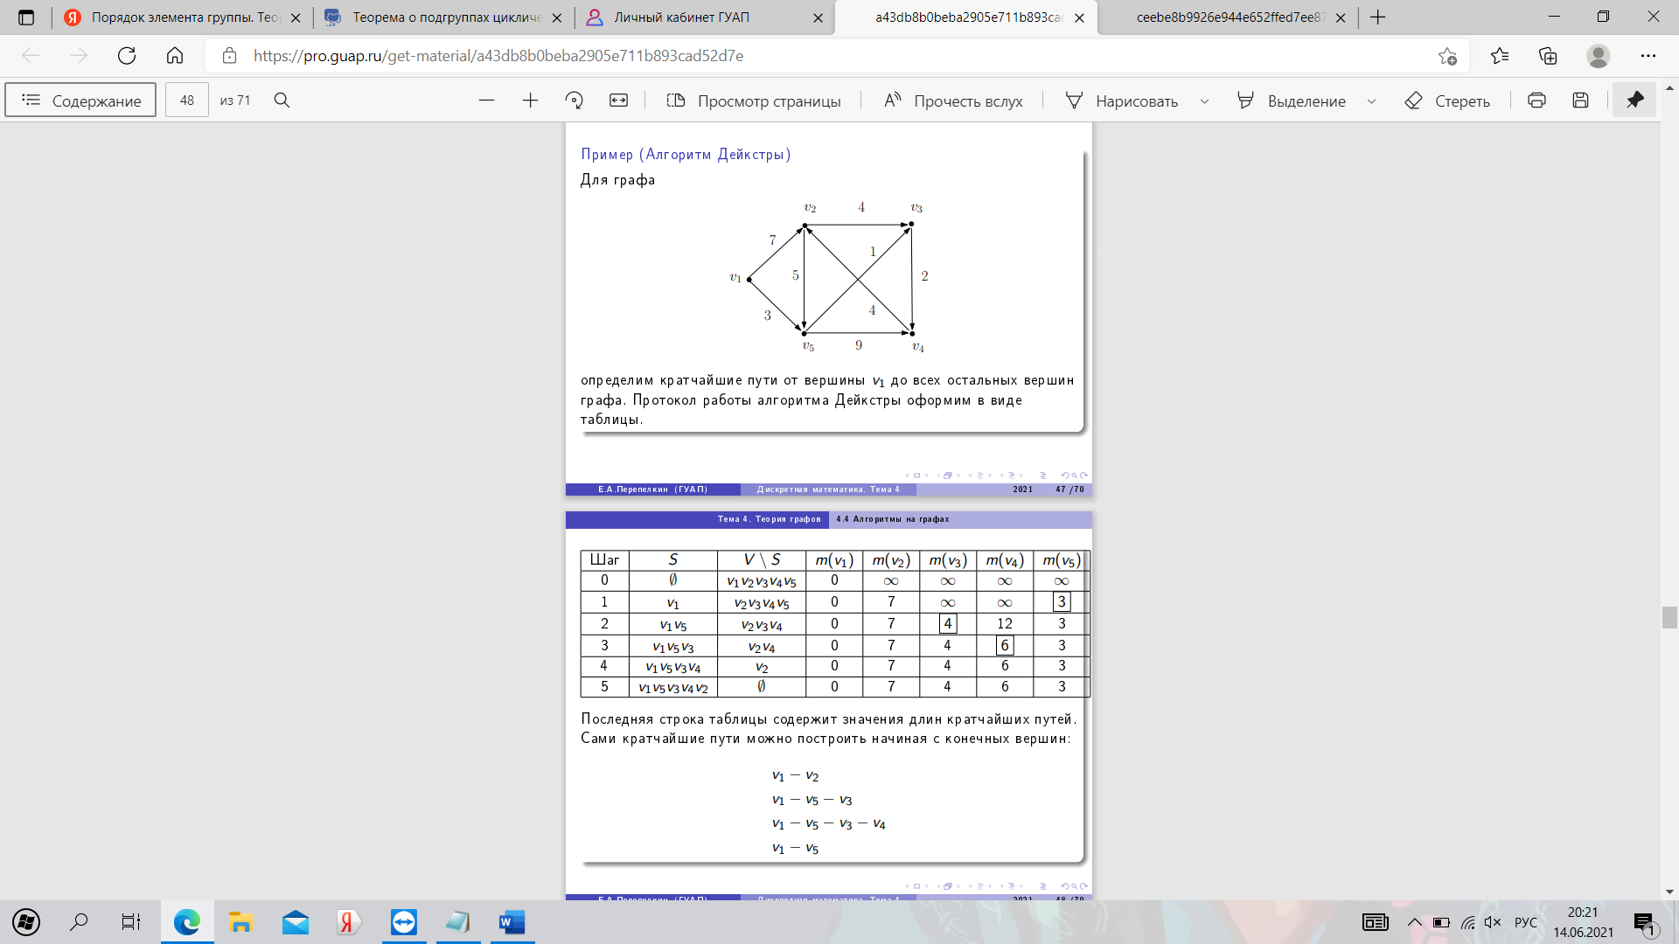The height and width of the screenshot is (944, 1679).
Task: Add this page to favorites
Action: [x=1447, y=56]
